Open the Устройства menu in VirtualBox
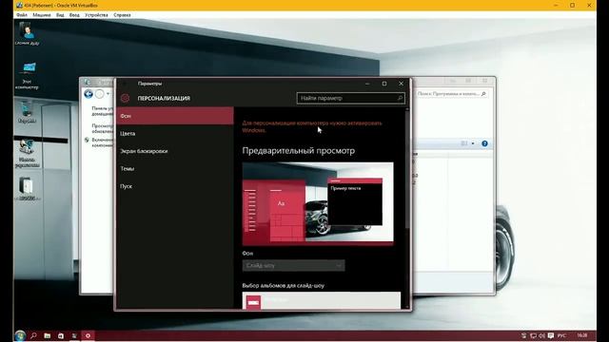The height and width of the screenshot is (342, 609). [x=96, y=15]
